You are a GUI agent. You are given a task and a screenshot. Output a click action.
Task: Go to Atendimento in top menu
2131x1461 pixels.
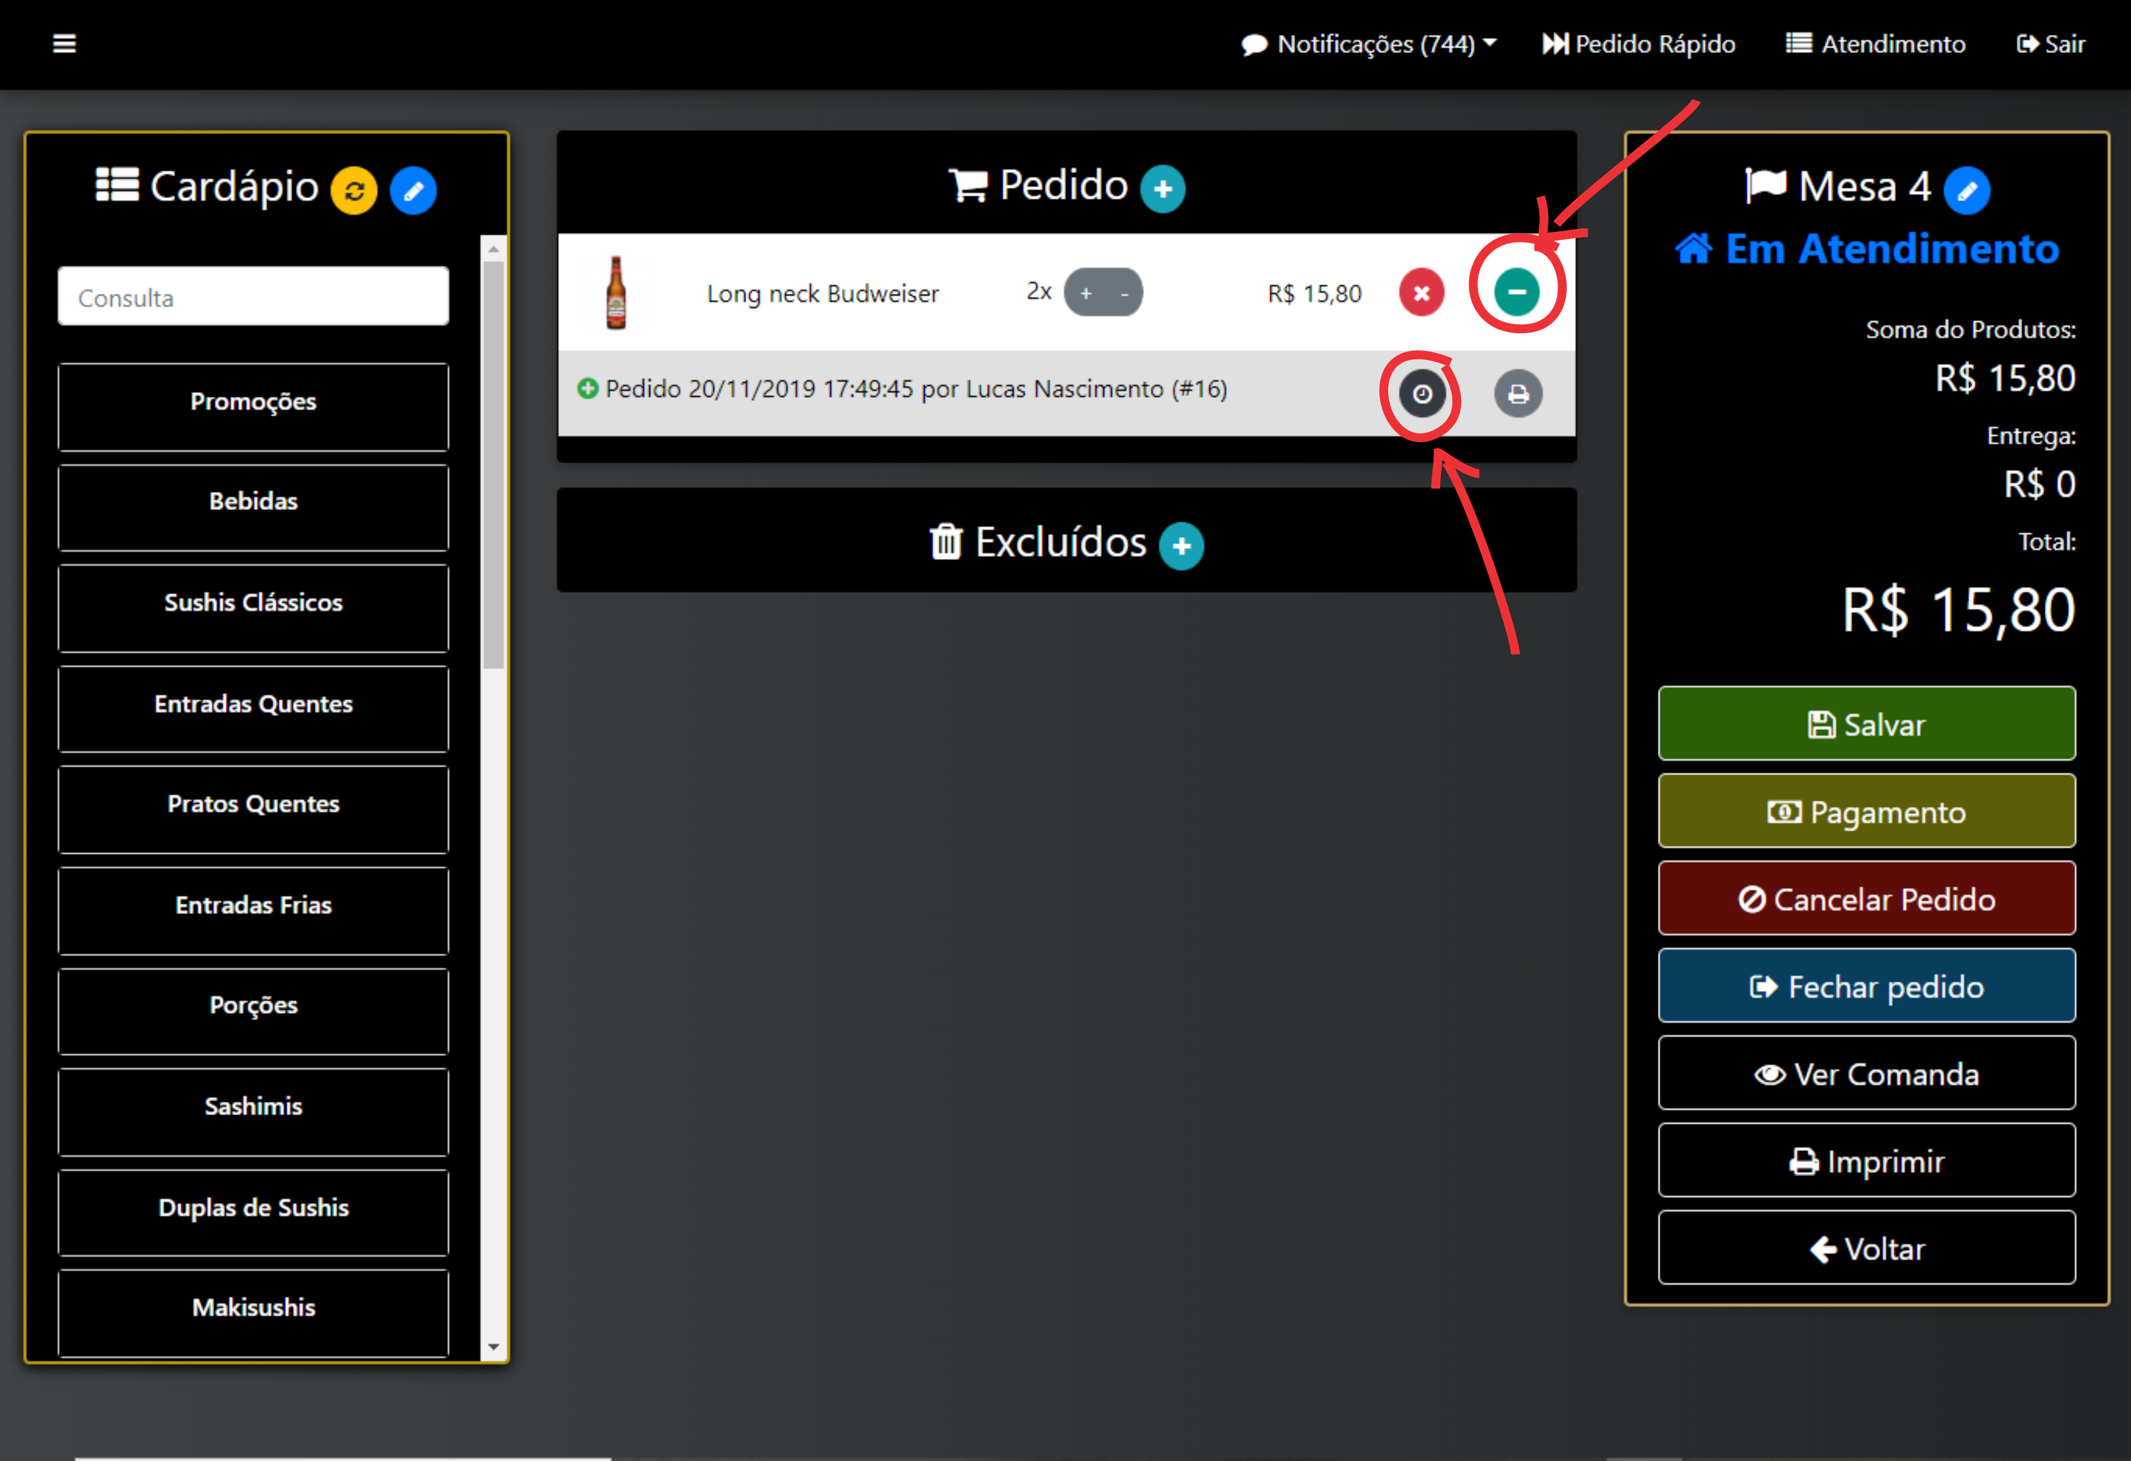pos(1876,44)
